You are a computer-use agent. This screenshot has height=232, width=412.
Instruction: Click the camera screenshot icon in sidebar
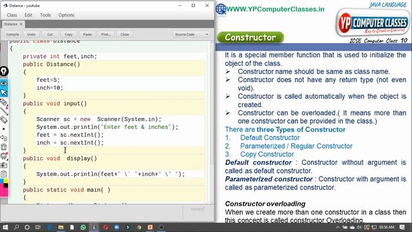(x=4, y=165)
